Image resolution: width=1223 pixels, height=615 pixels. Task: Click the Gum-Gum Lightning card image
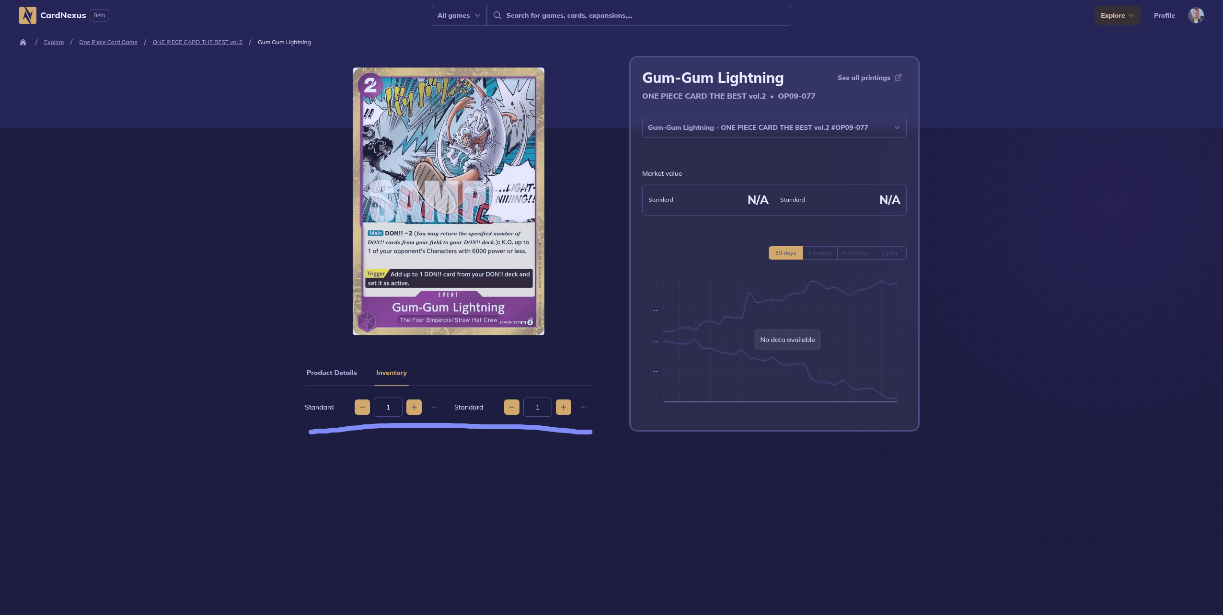[448, 201]
